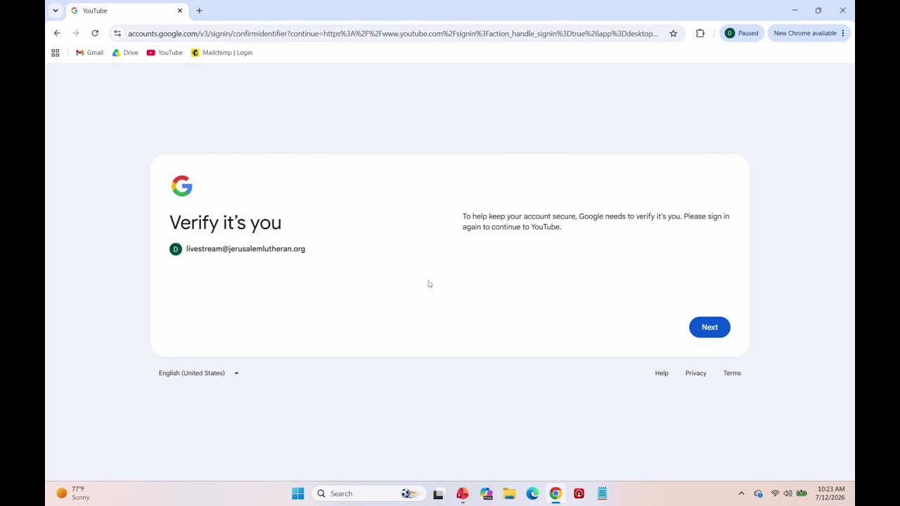Open the red app icon on taskbar
Viewport: 900px width, 506px height.
point(579,493)
